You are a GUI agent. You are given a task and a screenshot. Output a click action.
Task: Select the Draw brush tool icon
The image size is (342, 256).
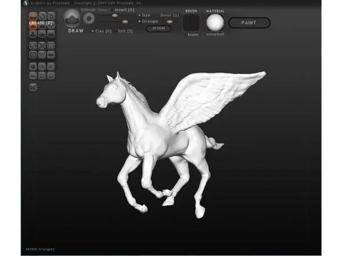(x=33, y=26)
